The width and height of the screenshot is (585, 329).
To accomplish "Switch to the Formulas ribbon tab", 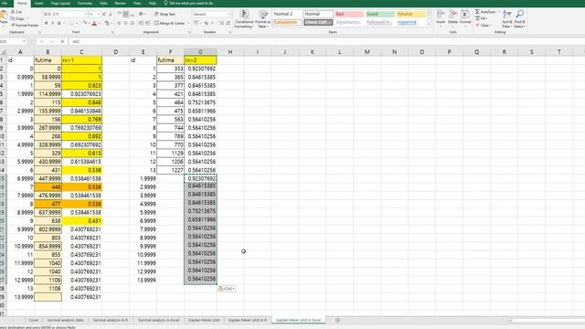I will (x=85, y=3).
